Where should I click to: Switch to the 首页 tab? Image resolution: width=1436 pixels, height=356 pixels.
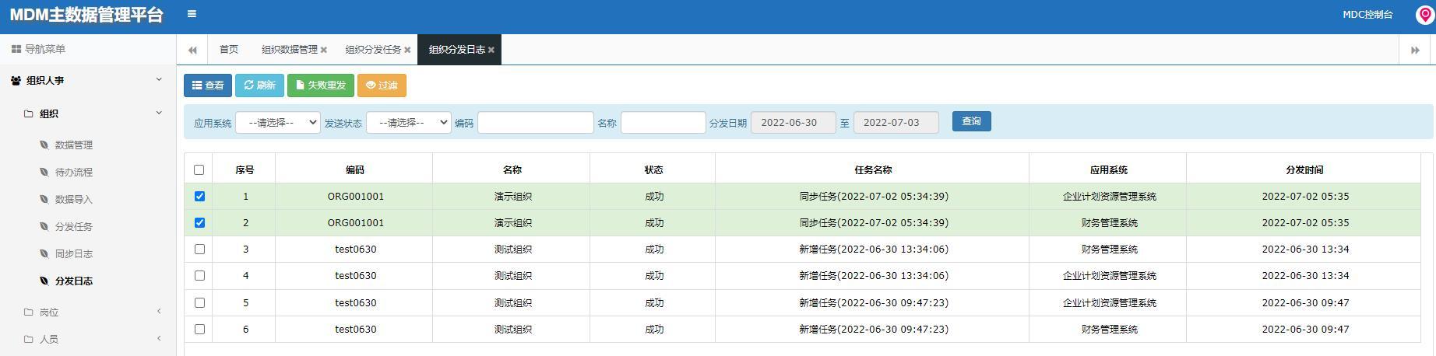pos(229,50)
